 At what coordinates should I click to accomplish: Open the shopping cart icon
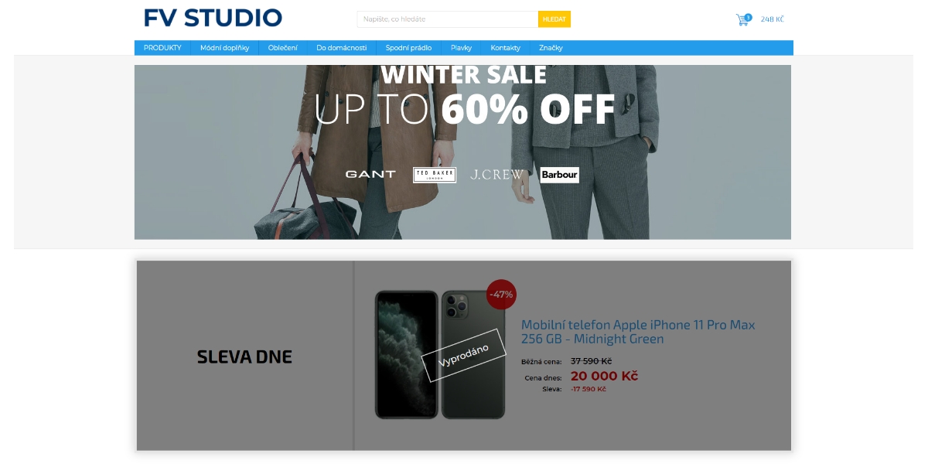point(743,19)
